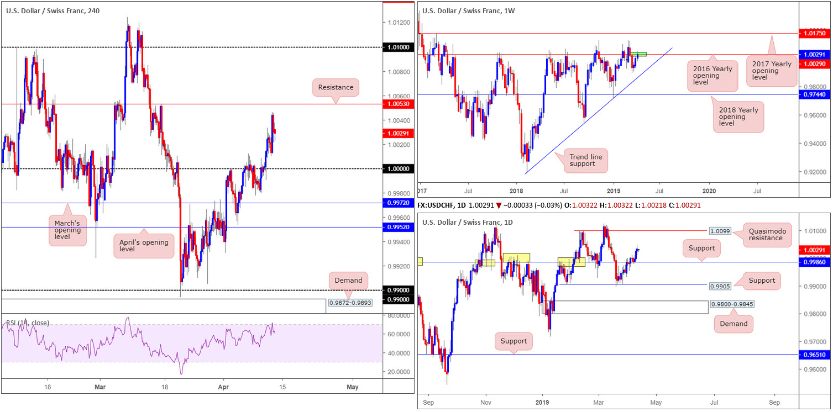
Task: Select the red 1.01750 price label
Action: [815, 34]
